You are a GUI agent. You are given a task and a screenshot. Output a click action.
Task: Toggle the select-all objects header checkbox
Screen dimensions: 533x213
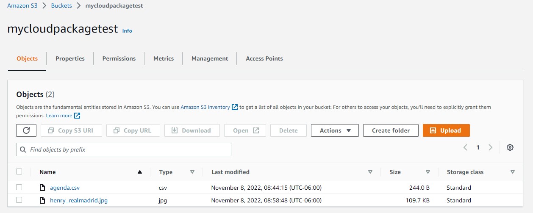[x=19, y=172]
